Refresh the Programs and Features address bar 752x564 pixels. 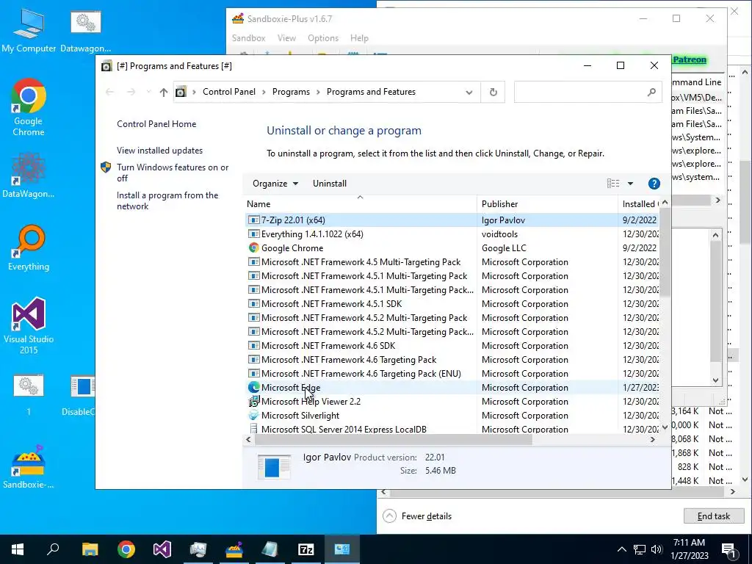(493, 92)
